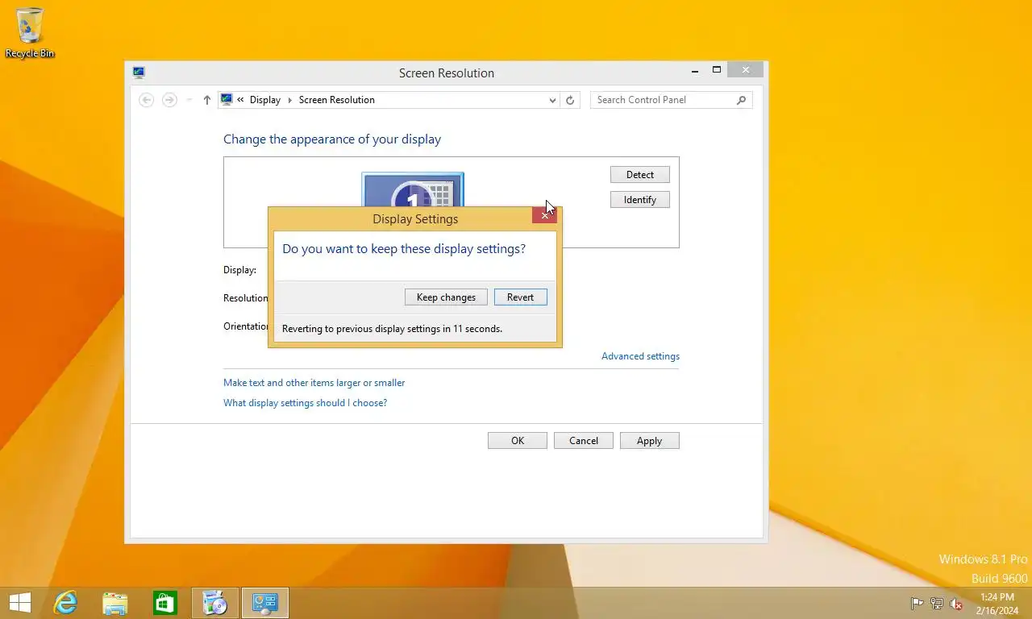The image size is (1032, 619).
Task: Click the Display breadcrumb
Action: 265,100
